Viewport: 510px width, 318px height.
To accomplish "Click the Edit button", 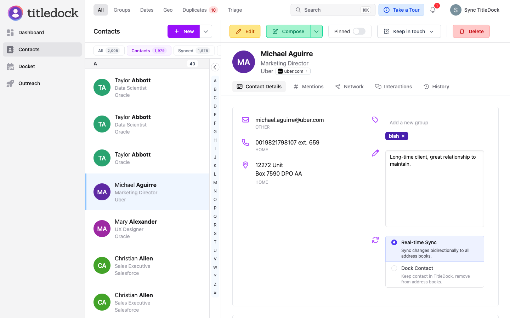I will tap(245, 31).
